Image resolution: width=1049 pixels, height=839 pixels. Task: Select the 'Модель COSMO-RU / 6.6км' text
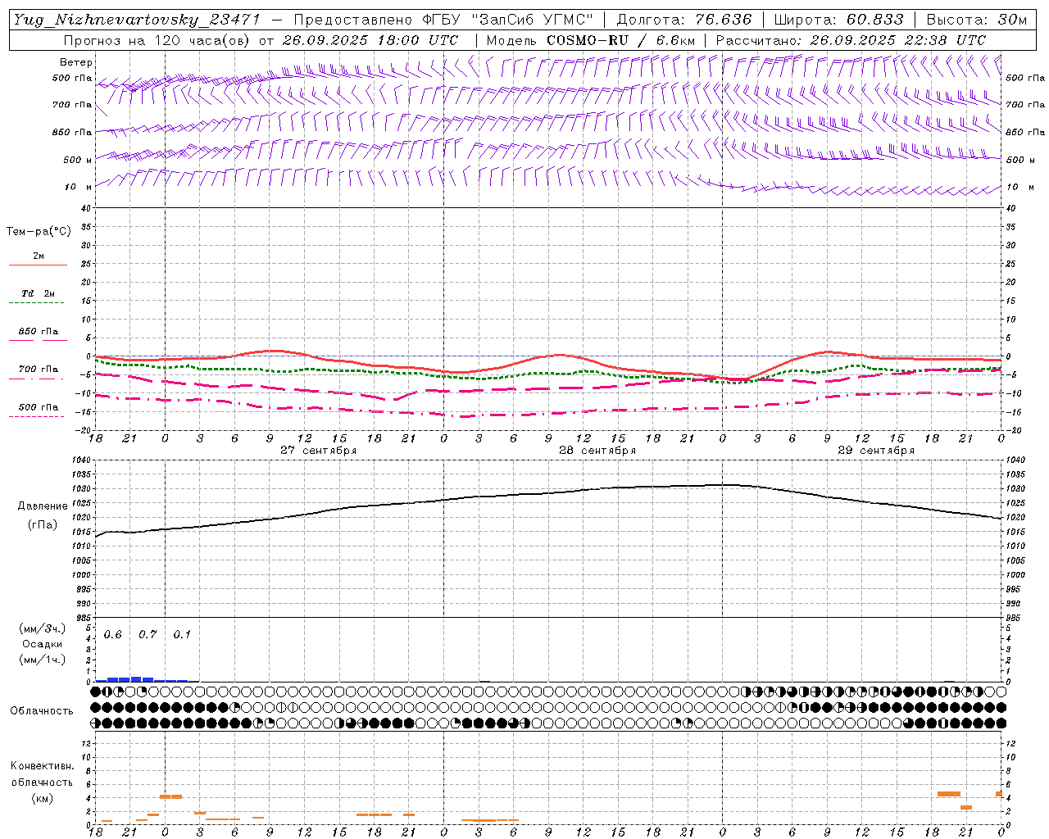(x=591, y=40)
